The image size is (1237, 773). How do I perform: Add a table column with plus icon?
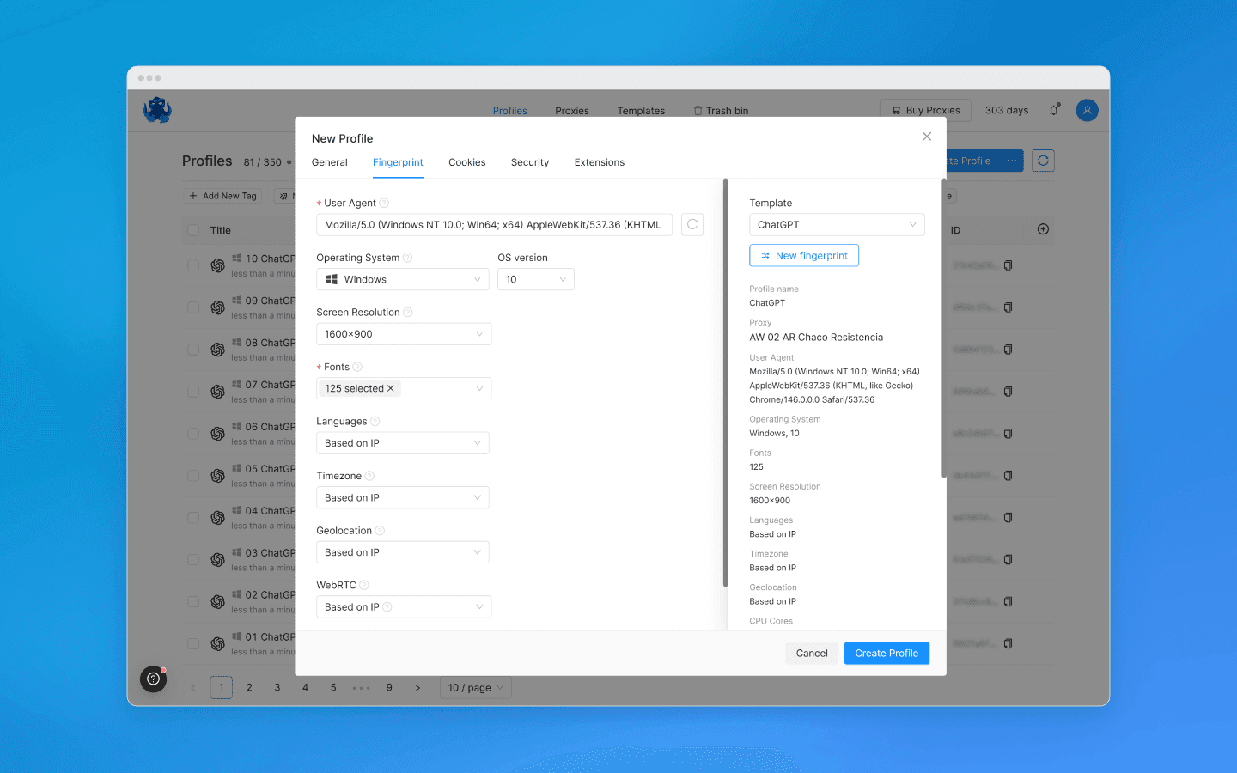pos(1043,229)
